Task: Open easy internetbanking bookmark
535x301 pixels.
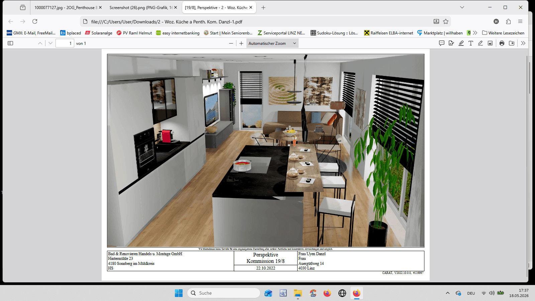Action: point(178,33)
